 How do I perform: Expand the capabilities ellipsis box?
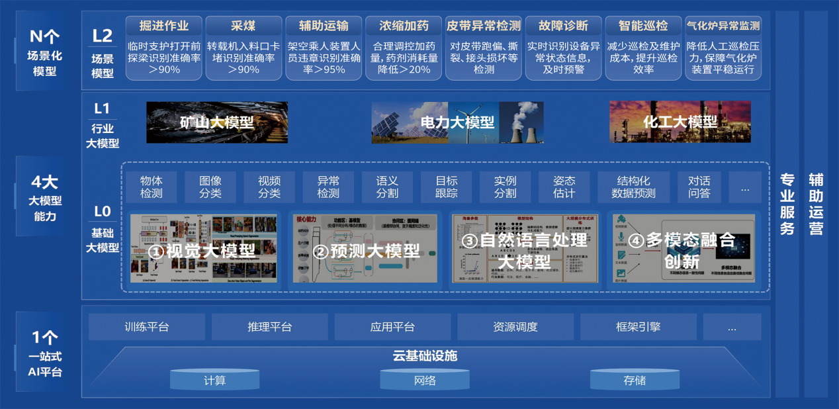tap(745, 187)
